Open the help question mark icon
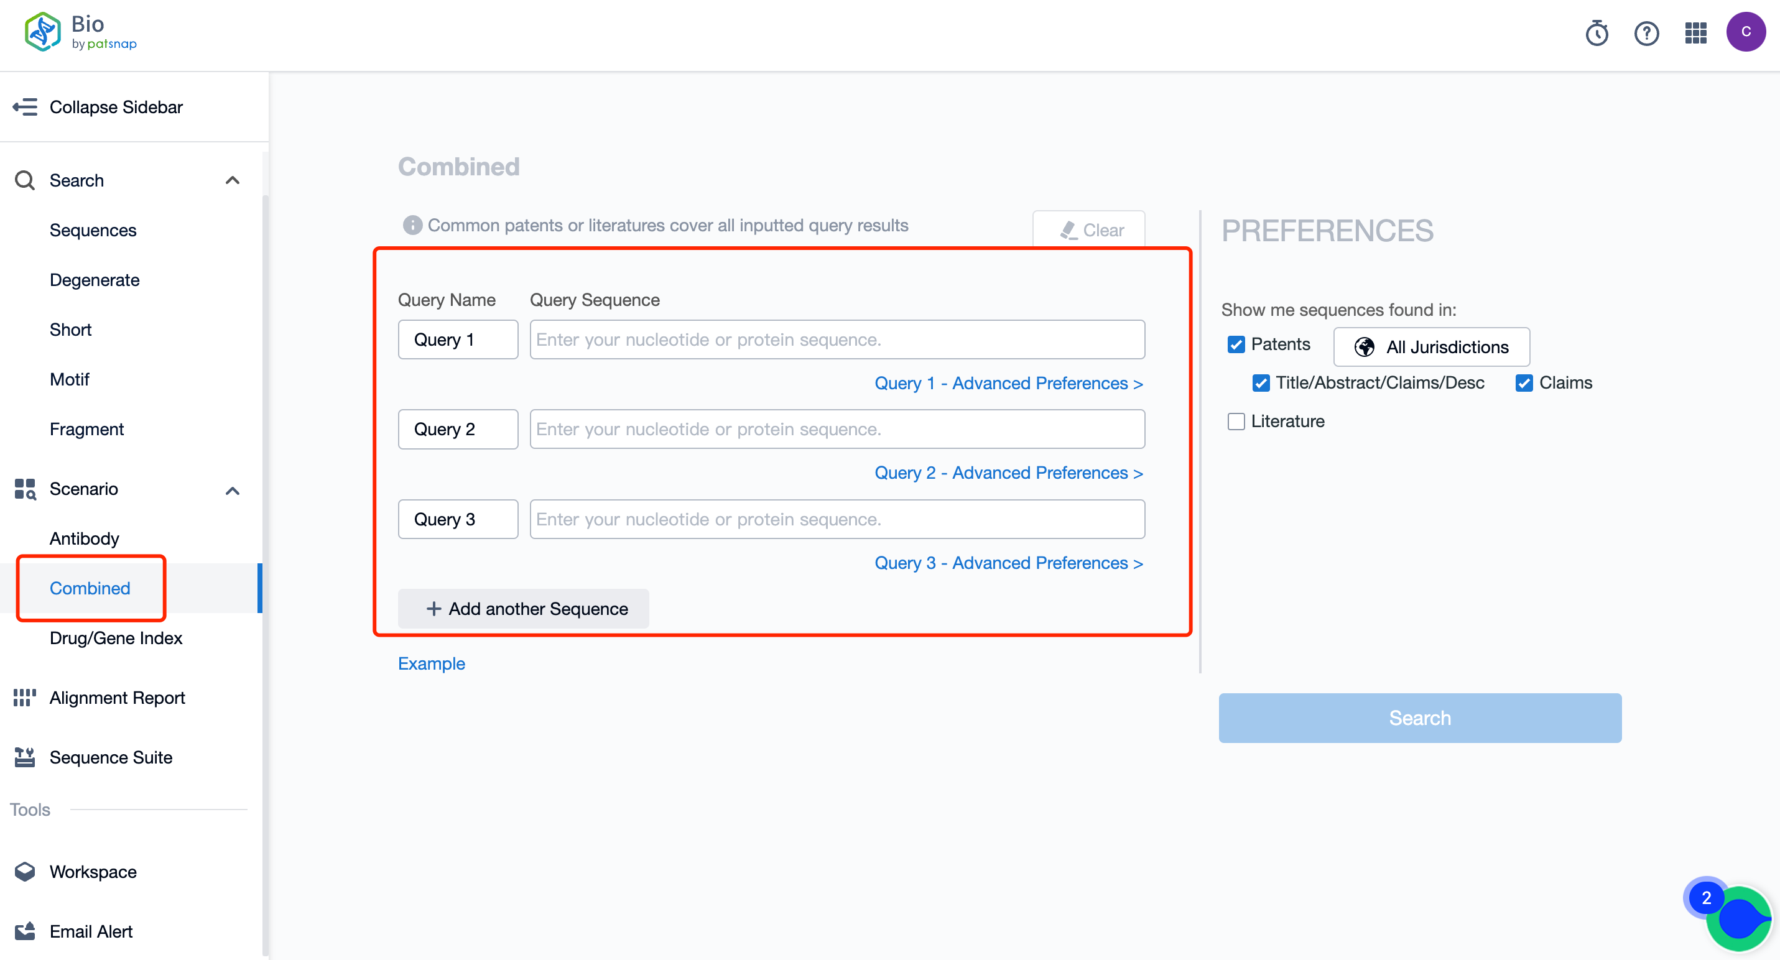This screenshot has height=960, width=1780. click(1646, 32)
